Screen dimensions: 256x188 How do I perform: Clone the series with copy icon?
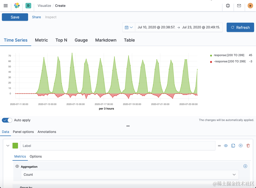233,146
